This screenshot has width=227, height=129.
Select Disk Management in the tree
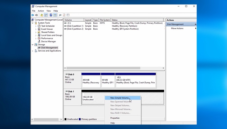pos(49,48)
